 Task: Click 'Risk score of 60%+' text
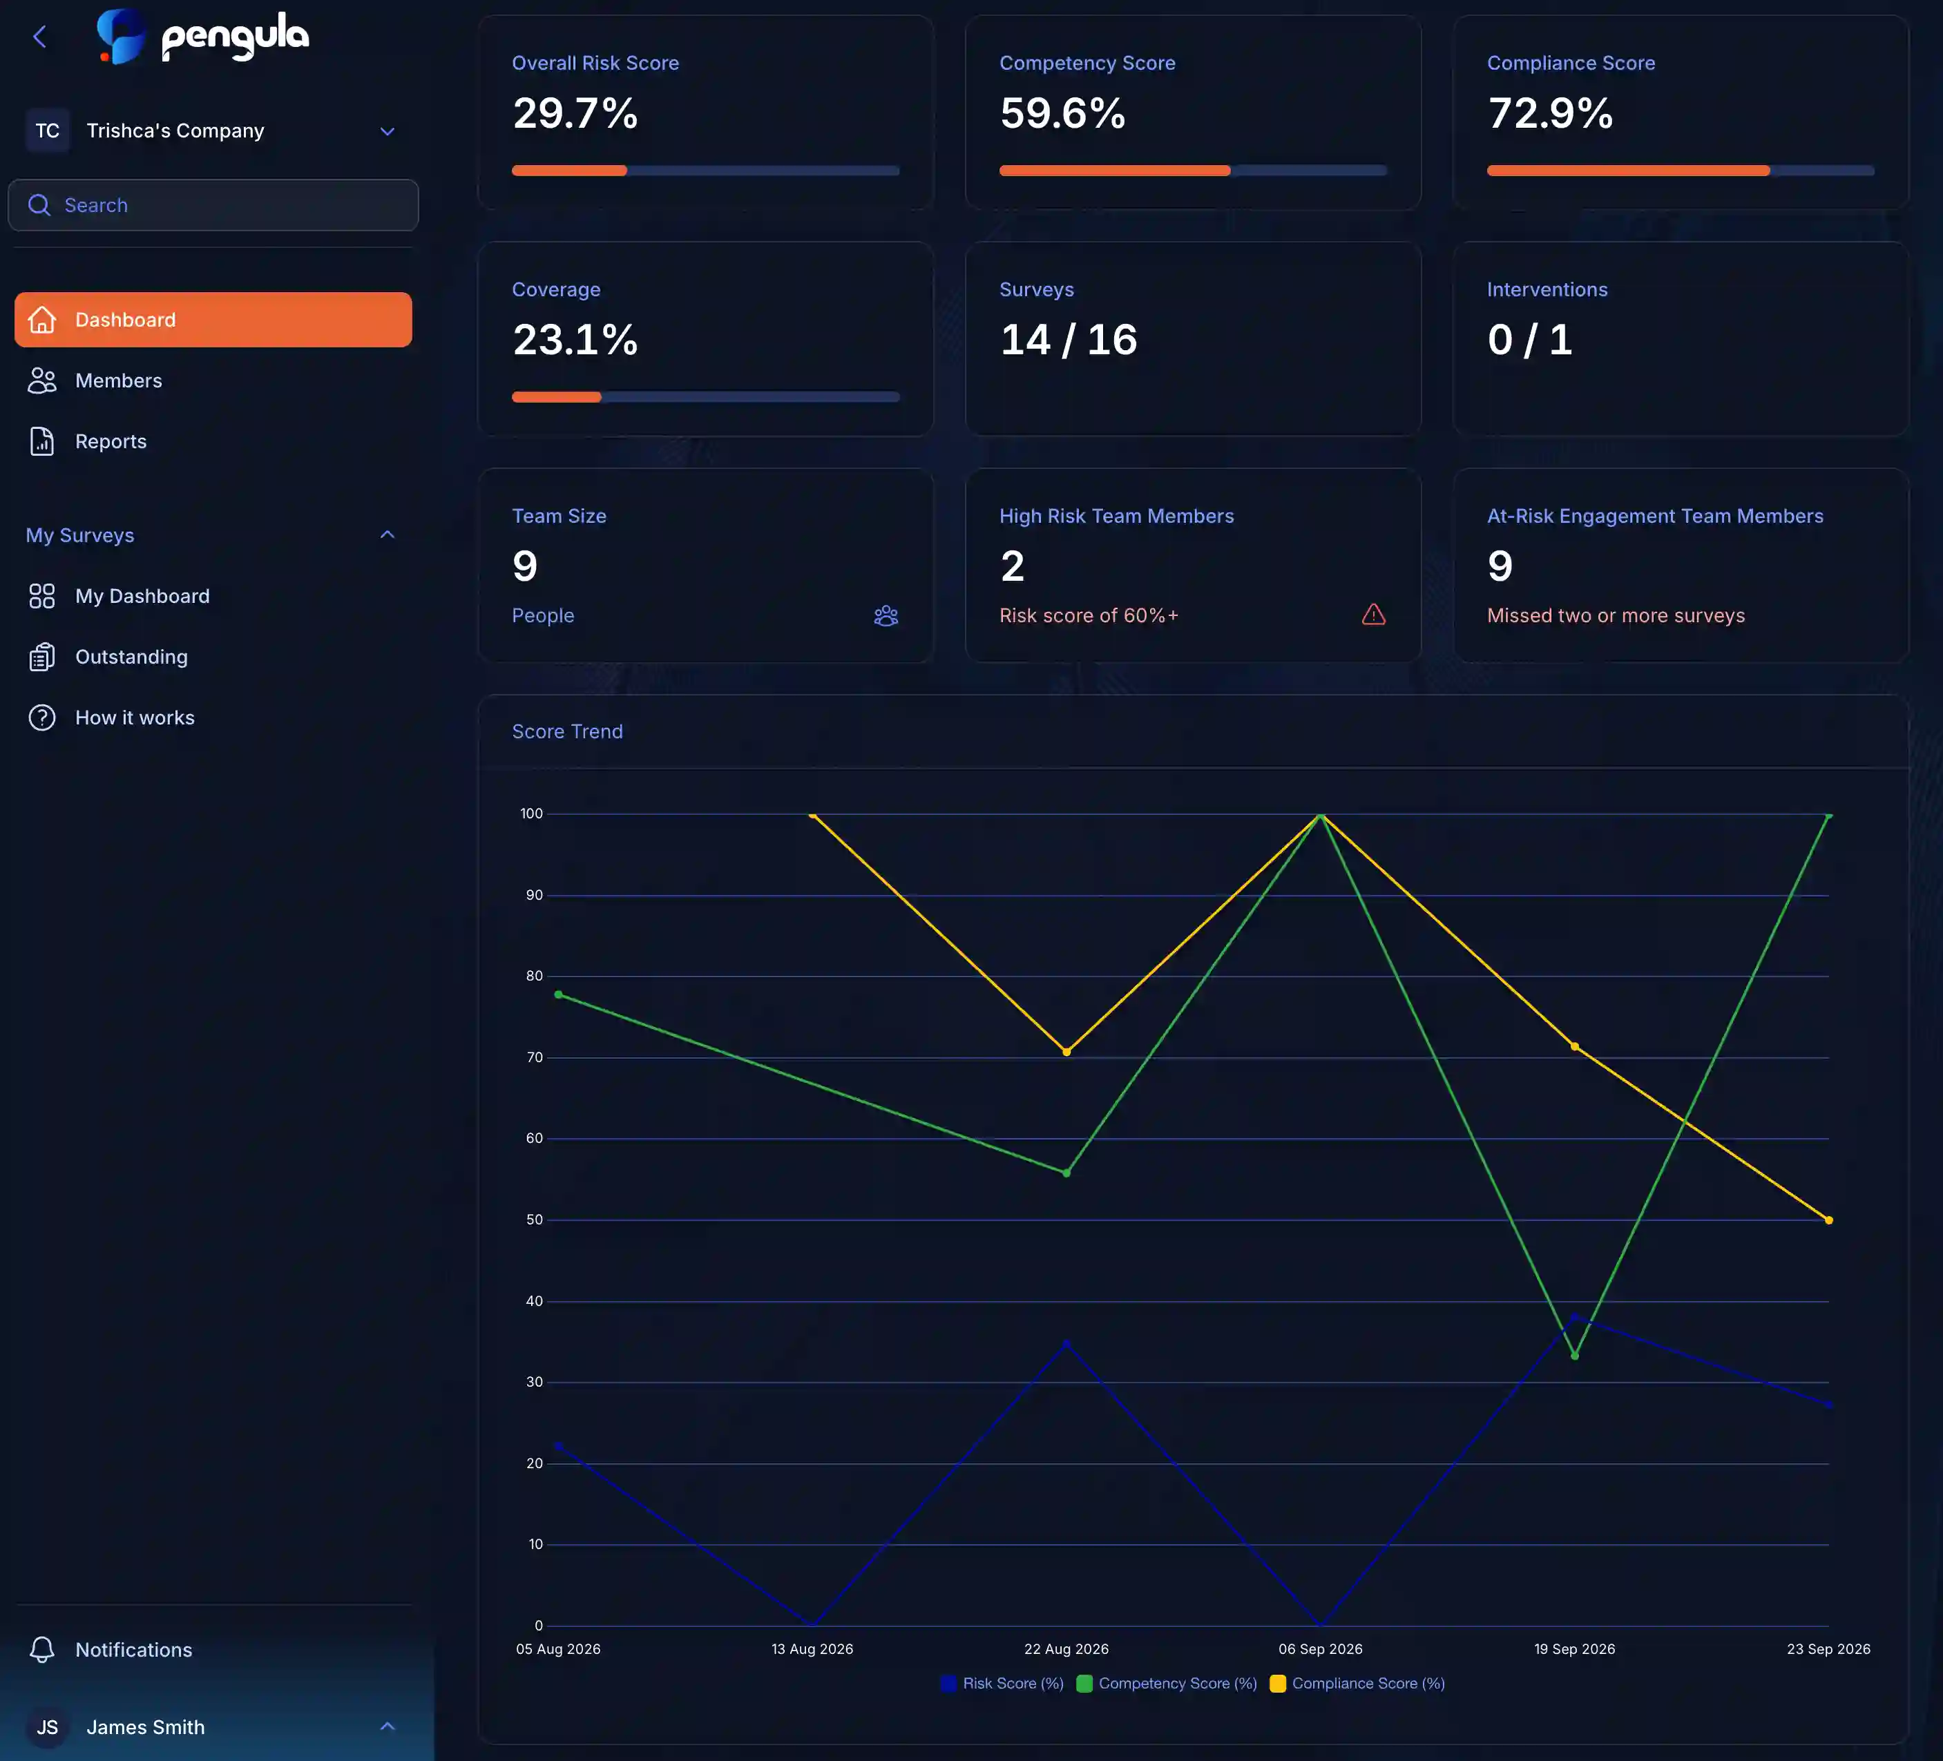tap(1089, 615)
